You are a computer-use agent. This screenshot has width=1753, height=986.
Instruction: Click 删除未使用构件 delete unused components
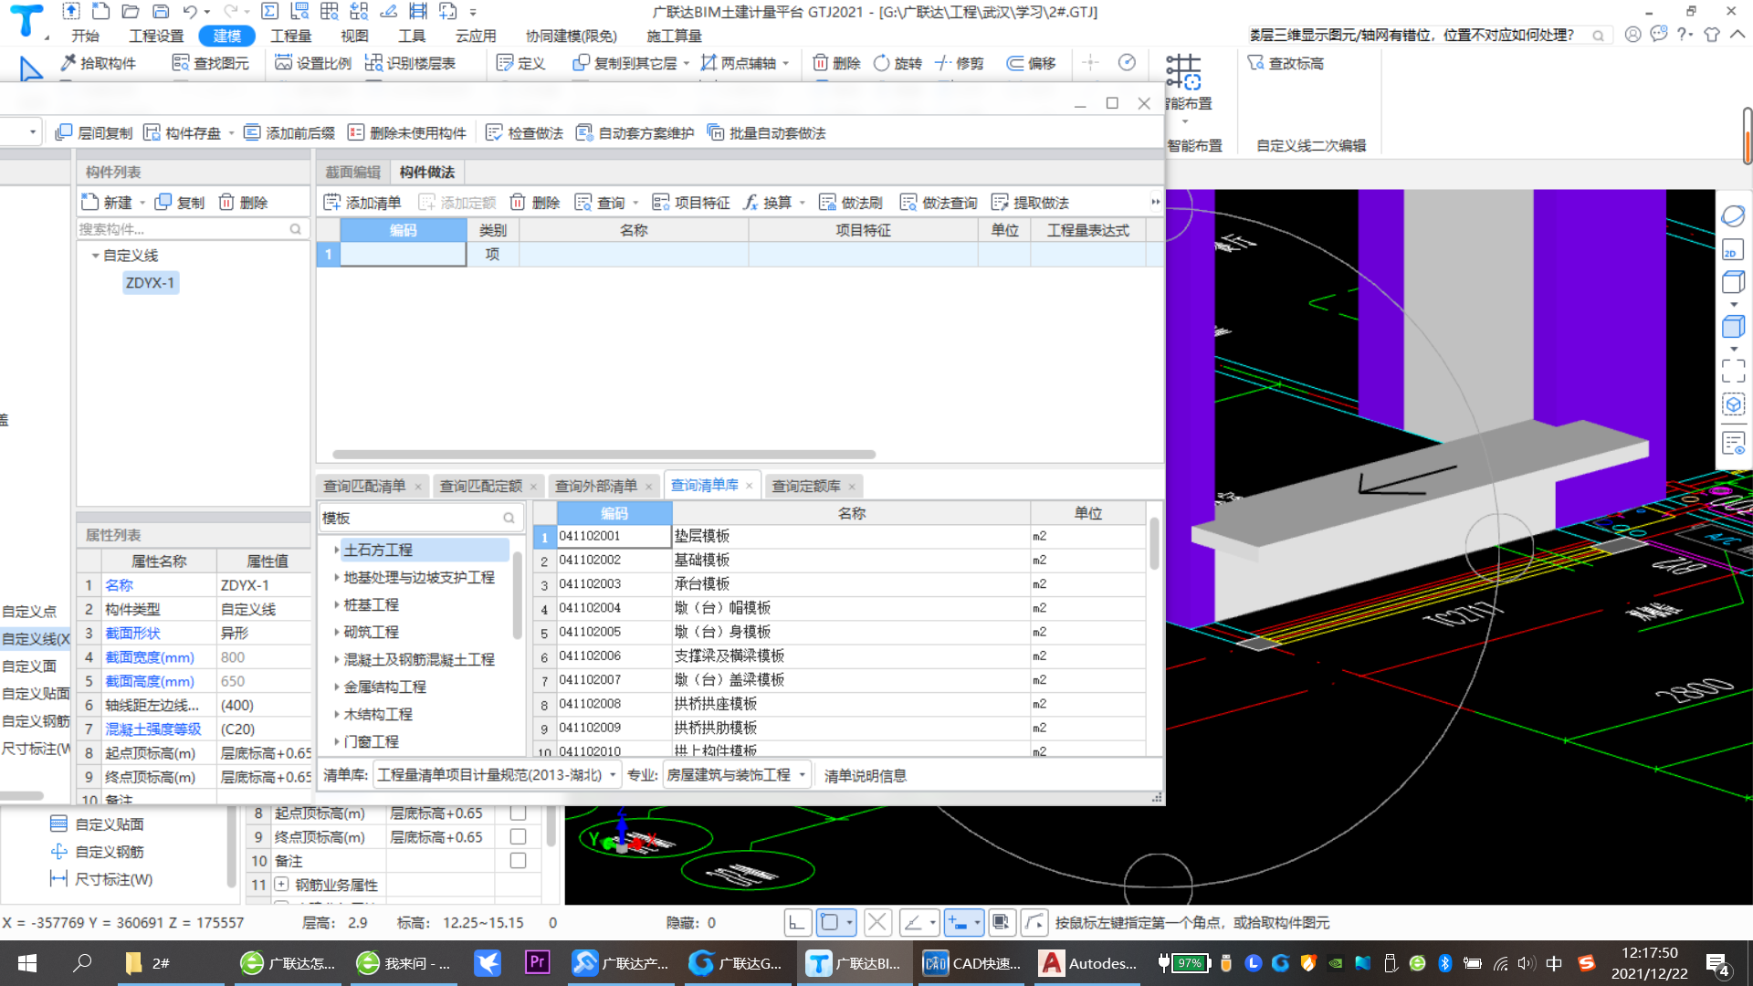click(407, 133)
